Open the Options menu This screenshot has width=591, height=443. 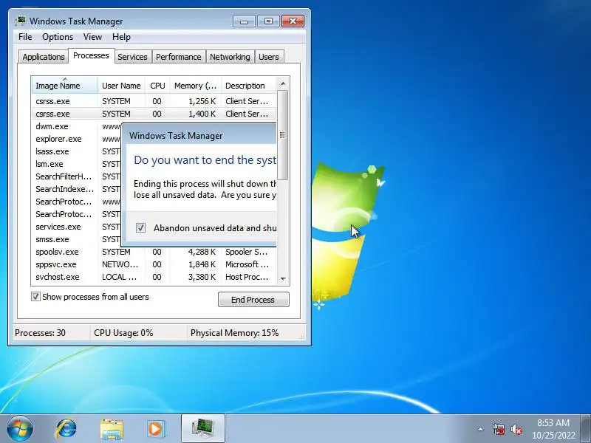[x=58, y=37]
